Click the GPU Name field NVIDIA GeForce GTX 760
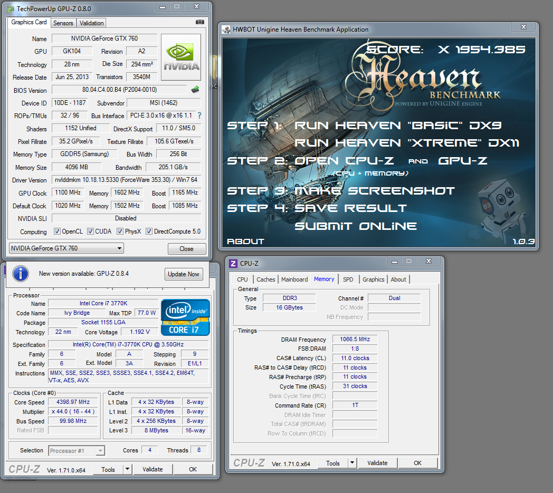This screenshot has width=553, height=493. point(104,38)
